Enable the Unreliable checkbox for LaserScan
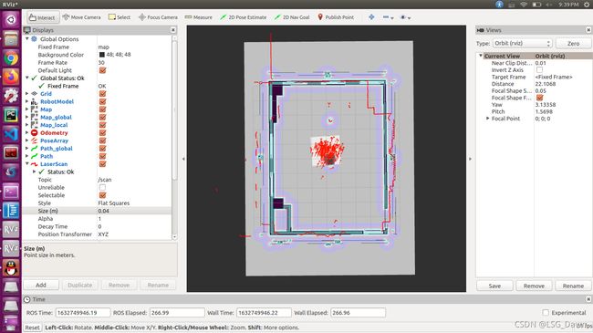The image size is (593, 333). click(x=102, y=187)
